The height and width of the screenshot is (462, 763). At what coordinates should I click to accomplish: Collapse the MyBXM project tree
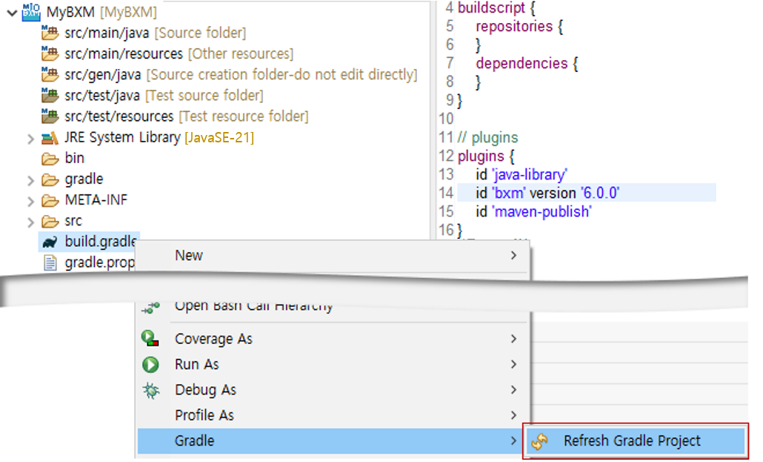point(12,12)
